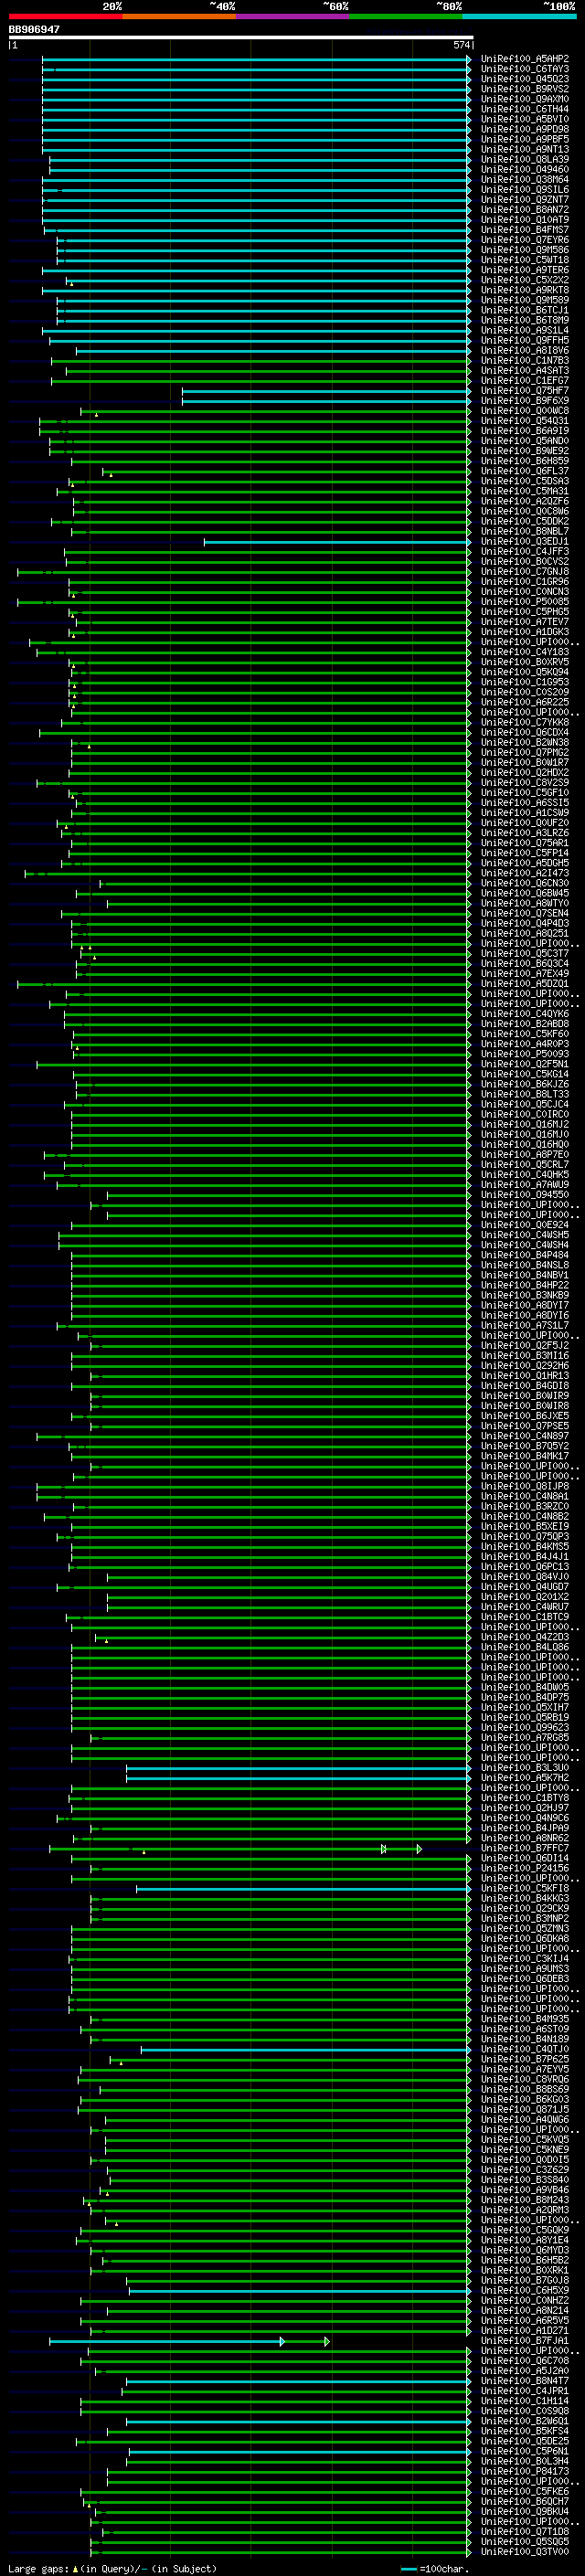The height and width of the screenshot is (2576, 585).
Task: Click UniRef100_Q8LA39 hit name
Action: (525, 159)
